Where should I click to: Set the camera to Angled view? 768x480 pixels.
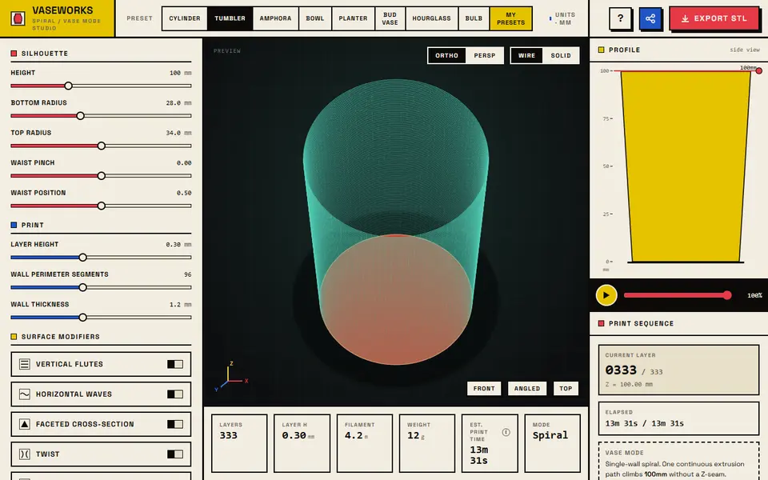point(527,389)
